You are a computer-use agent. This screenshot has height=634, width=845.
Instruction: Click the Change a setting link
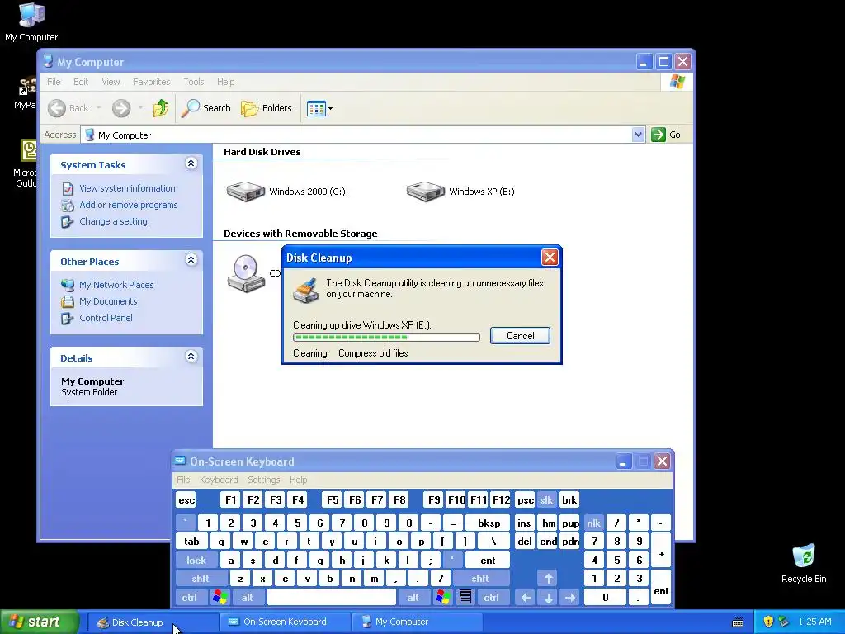(113, 221)
